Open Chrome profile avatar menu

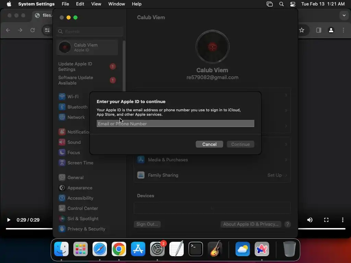click(331, 30)
